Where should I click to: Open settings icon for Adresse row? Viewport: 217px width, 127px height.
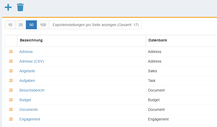[11, 52]
